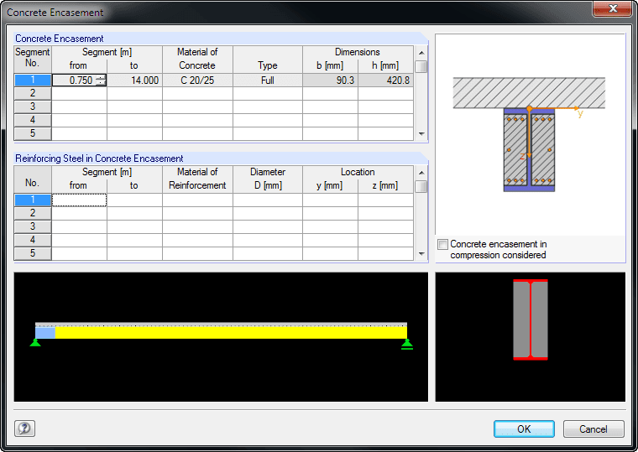Screen dimensions: 638x452
Task: Select concrete material C 20/25 cell
Action: pos(197,80)
